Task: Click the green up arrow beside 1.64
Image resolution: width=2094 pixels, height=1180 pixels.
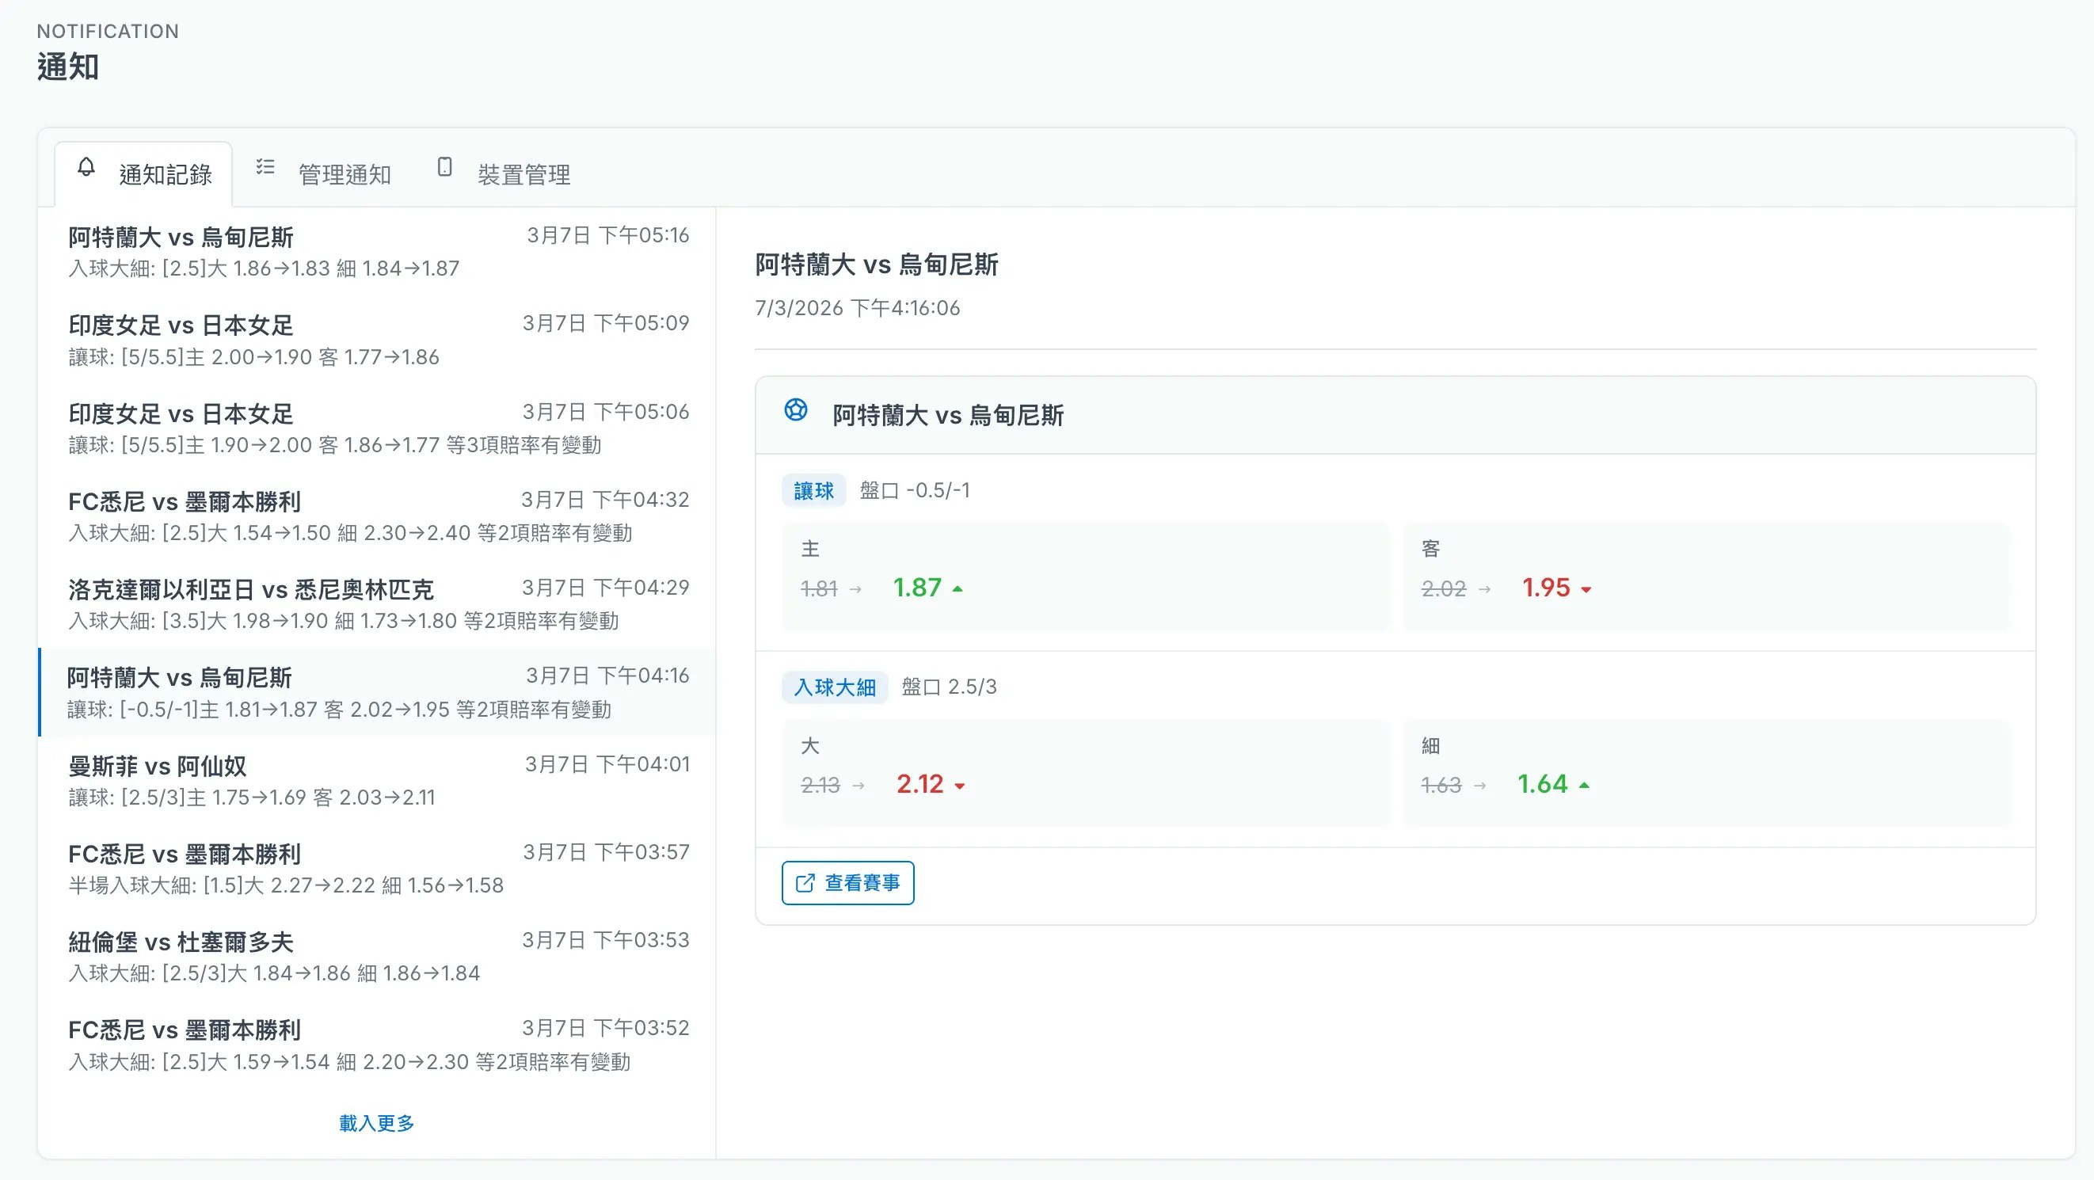Action: [1584, 786]
